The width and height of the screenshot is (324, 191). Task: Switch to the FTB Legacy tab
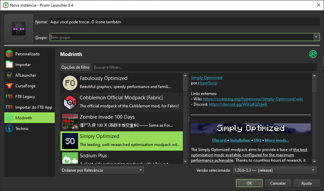tap(30, 97)
